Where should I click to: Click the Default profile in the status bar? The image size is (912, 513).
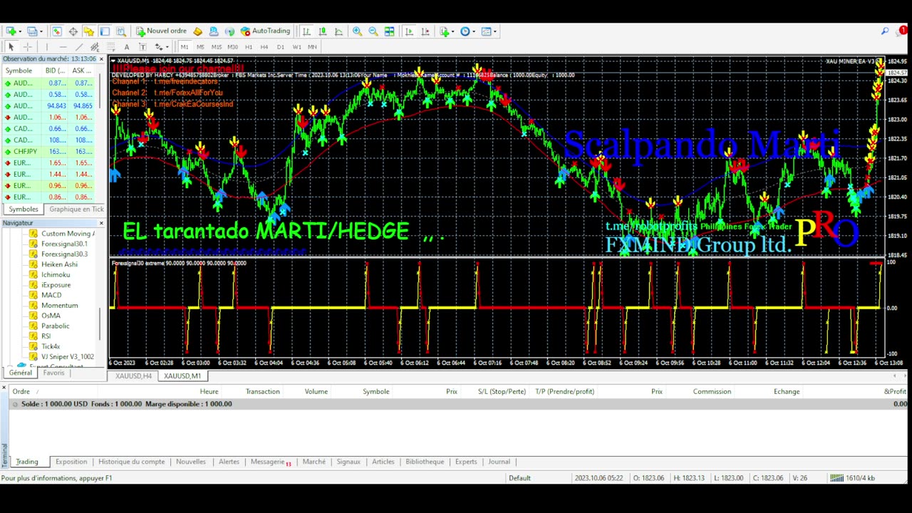(x=519, y=478)
